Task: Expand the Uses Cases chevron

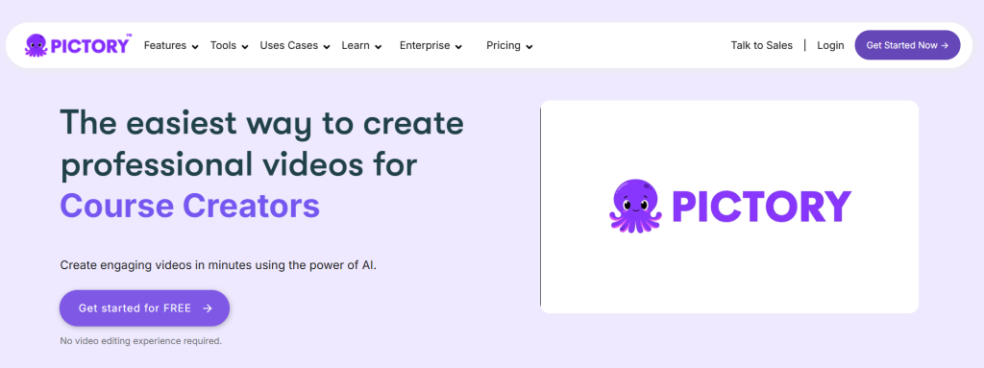Action: pyautogui.click(x=327, y=46)
